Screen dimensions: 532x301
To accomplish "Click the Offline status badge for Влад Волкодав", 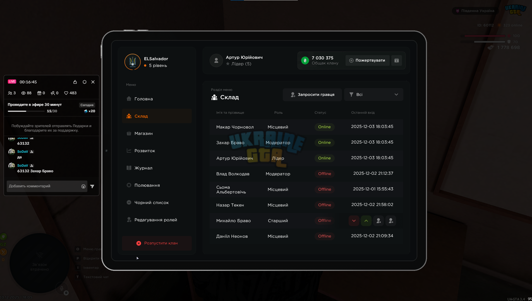I will click(325, 174).
